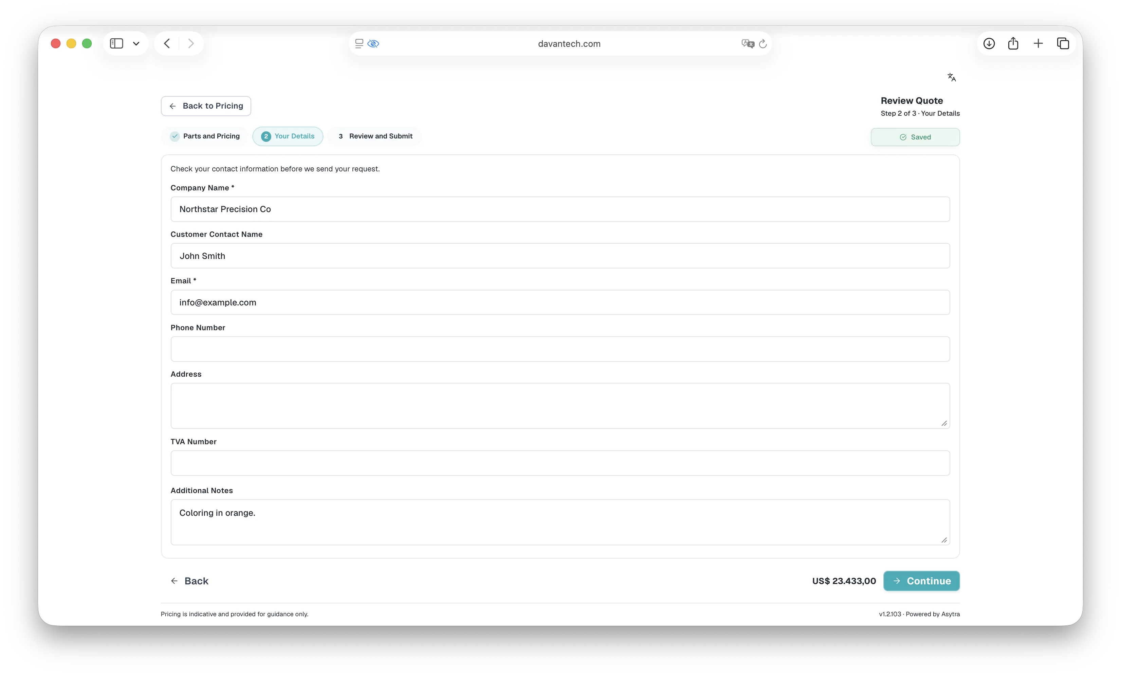Click the TVA Number label
Screen dimensions: 1121x676
(194, 442)
